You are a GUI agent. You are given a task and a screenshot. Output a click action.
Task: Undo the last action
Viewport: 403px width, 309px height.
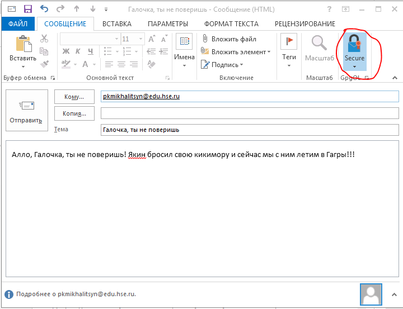pyautogui.click(x=44, y=9)
